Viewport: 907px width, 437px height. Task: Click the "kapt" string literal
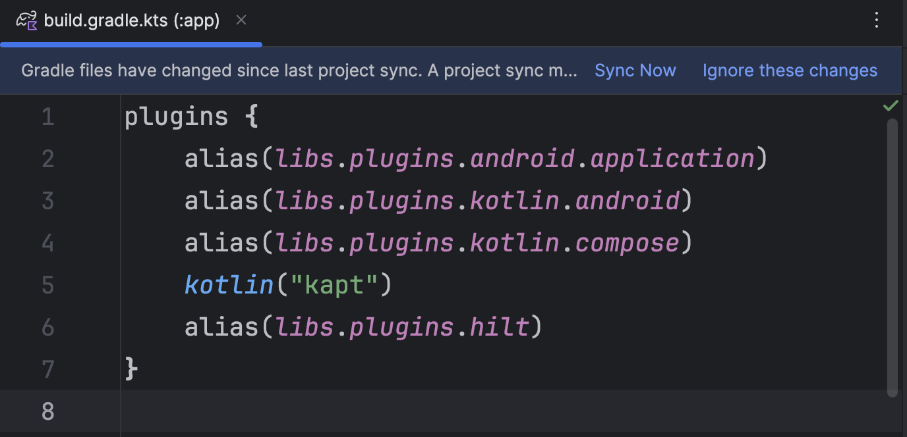click(334, 286)
